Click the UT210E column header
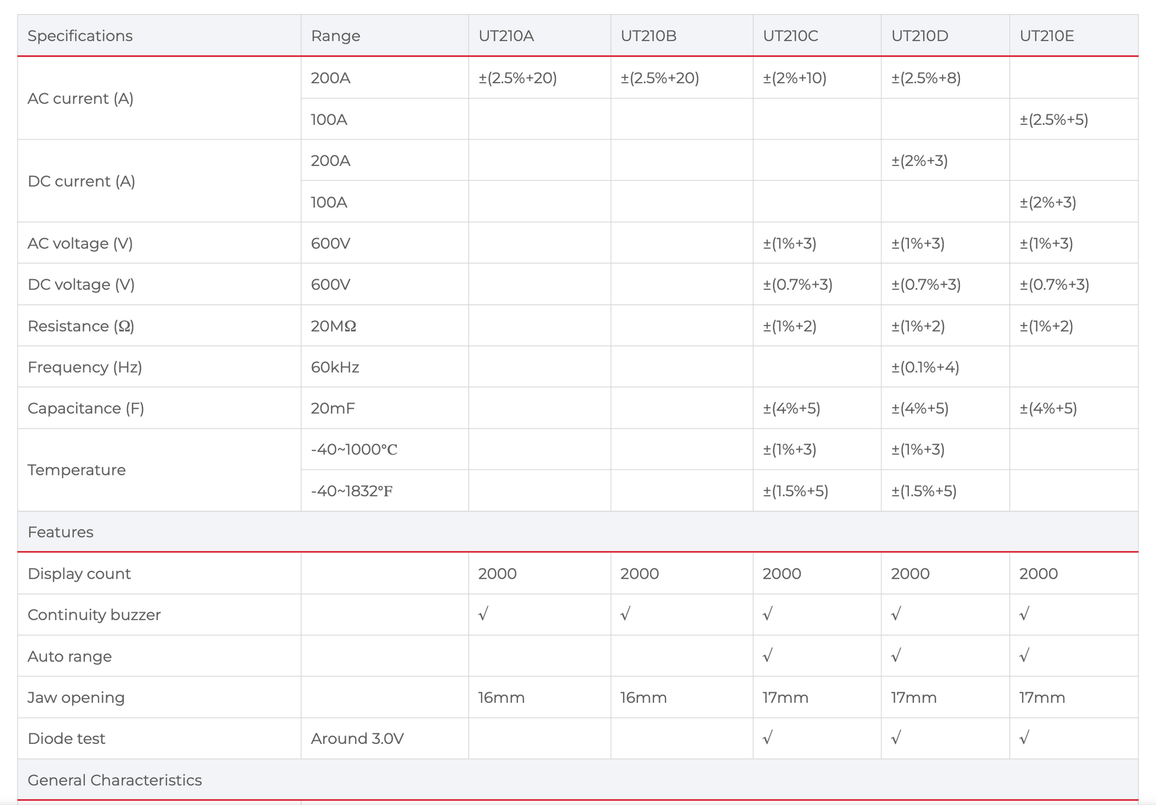This screenshot has width=1156, height=805. (x=1047, y=36)
